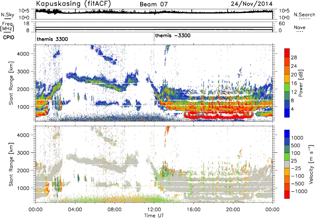Click the 'N.Sky' legend label
The image size is (315, 218).
coord(7,15)
